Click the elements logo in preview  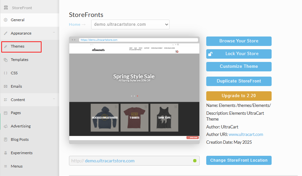(98, 50)
